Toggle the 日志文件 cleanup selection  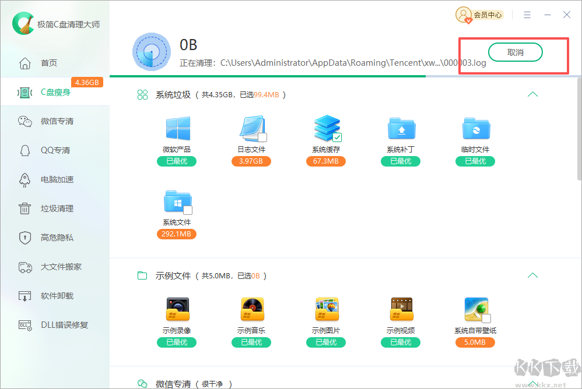click(251, 128)
